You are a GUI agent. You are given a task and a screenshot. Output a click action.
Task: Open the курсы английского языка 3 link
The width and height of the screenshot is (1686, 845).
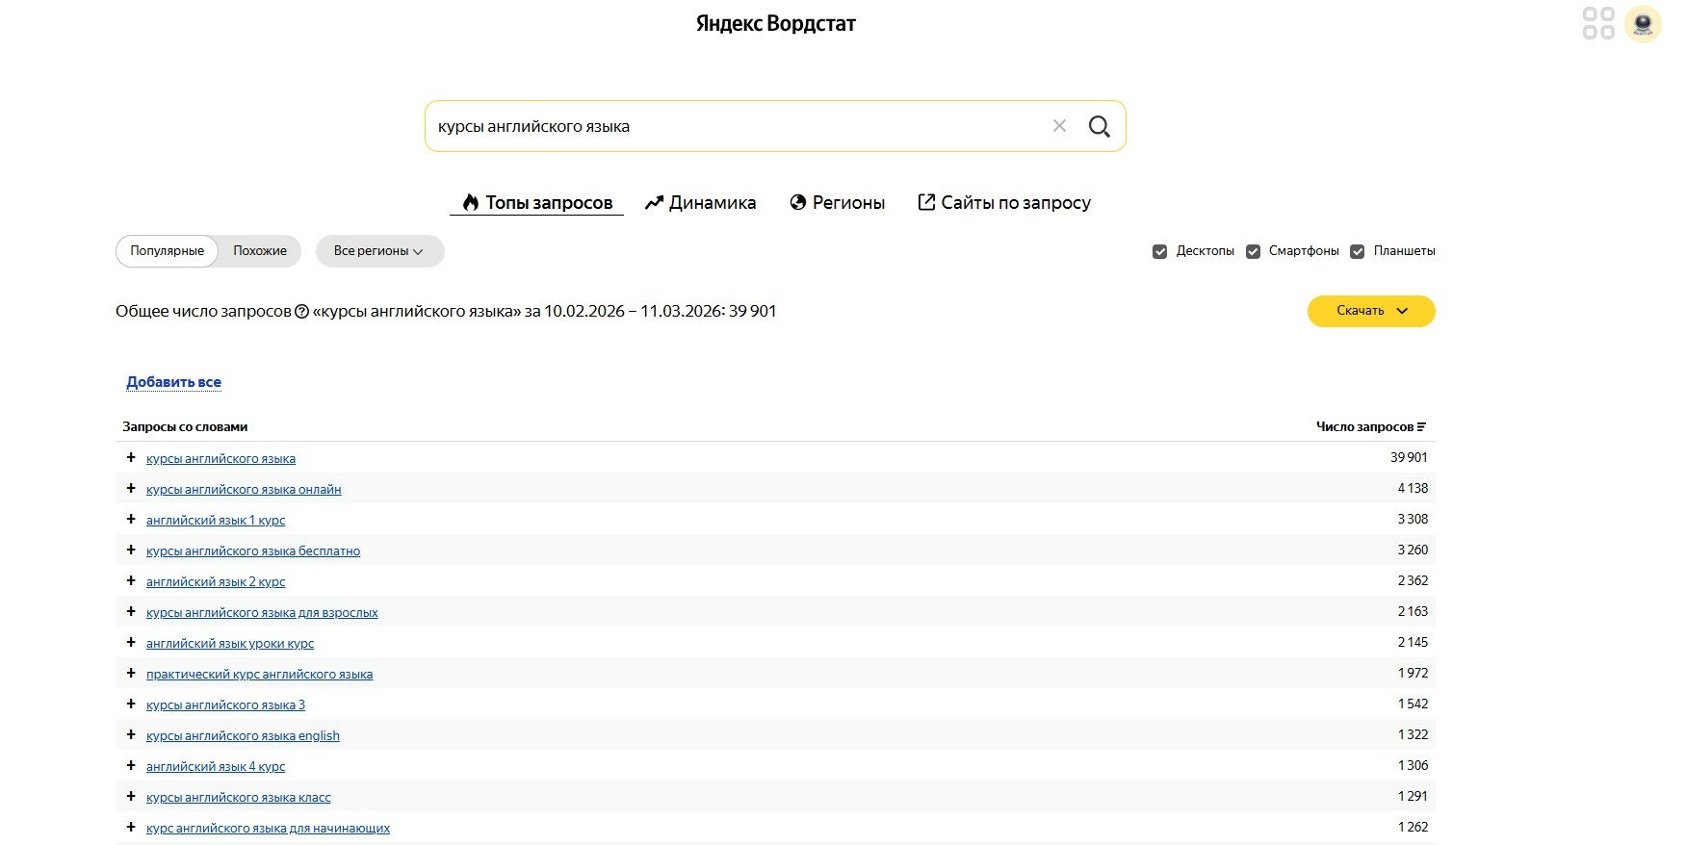click(225, 705)
